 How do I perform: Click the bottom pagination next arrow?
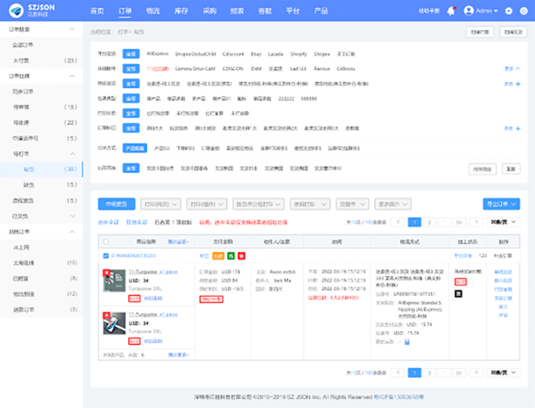pos(476,373)
